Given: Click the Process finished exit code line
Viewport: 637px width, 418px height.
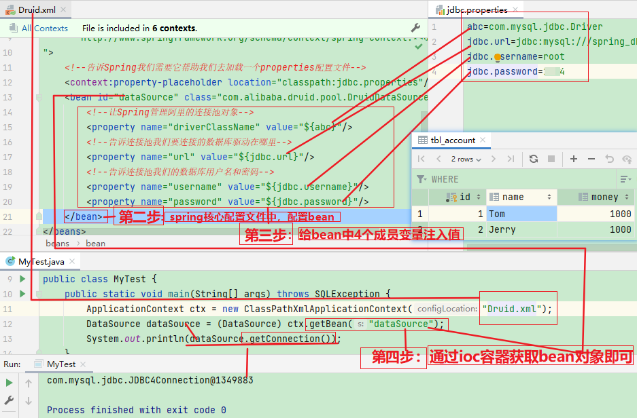Looking at the screenshot, I should click(x=136, y=410).
